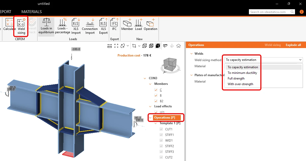The height and width of the screenshot is (161, 306).
Task: Add a new Operation
Action: (x=150, y=25)
